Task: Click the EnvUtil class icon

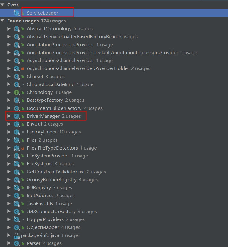Action: tap(17, 124)
